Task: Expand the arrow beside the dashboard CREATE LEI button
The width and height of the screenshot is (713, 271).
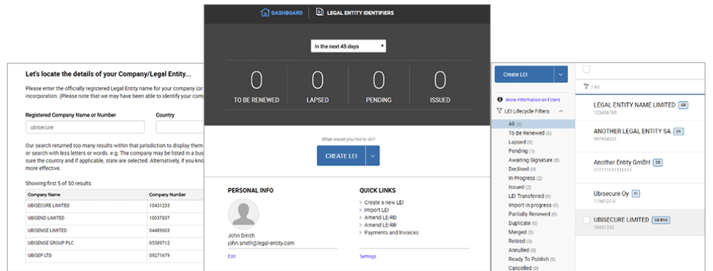Action: 373,155
